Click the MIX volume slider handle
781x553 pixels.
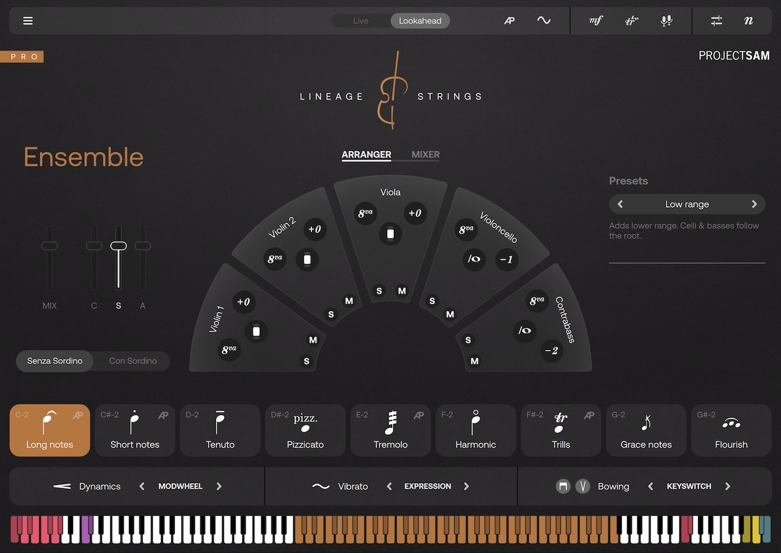tap(50, 246)
